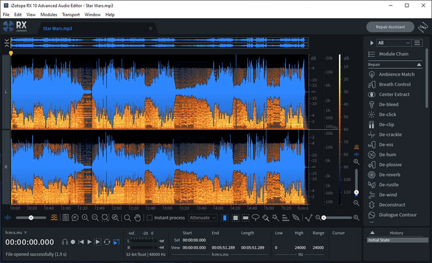Open the De-clip module

pyautogui.click(x=381, y=124)
